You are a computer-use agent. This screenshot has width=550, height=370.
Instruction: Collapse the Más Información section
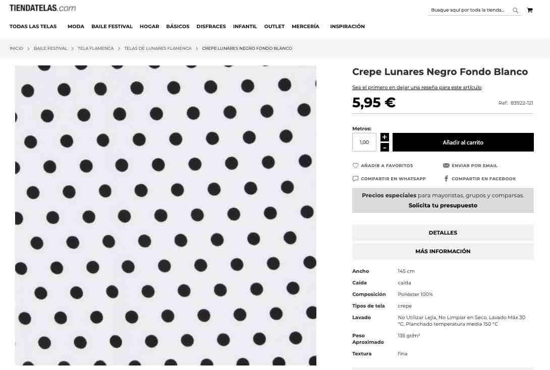(x=443, y=251)
